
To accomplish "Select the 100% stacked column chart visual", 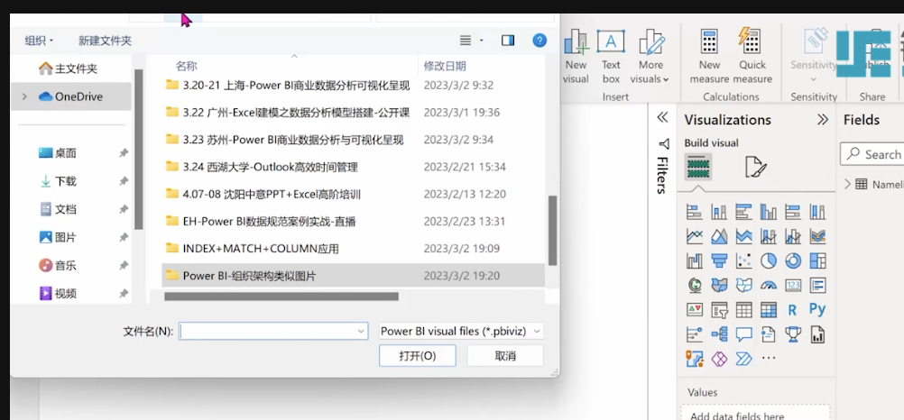I will click(x=817, y=212).
